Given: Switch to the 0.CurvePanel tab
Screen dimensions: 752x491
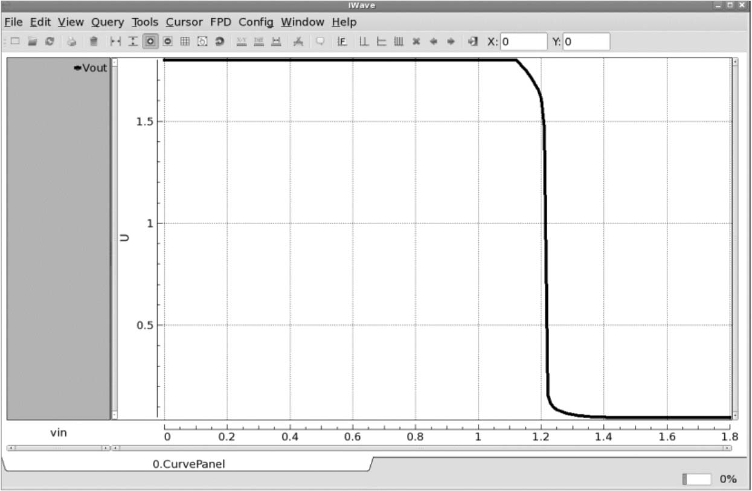Looking at the screenshot, I should (188, 464).
